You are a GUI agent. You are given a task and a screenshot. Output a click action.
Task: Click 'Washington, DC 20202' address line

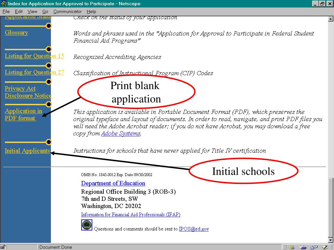[111, 206]
